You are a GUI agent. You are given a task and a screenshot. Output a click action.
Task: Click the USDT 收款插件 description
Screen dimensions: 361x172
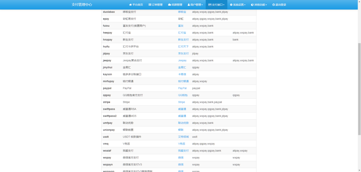point(132,137)
